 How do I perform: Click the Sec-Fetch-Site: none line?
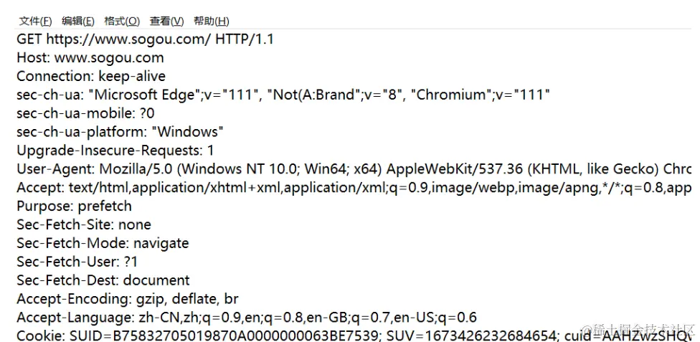tap(84, 224)
